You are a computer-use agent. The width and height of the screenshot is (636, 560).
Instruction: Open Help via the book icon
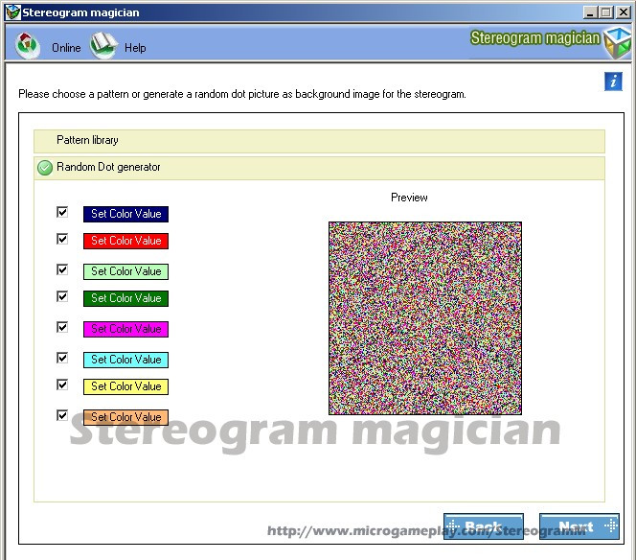click(103, 45)
